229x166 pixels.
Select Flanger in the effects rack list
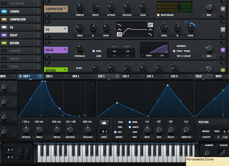(x=18, y=51)
